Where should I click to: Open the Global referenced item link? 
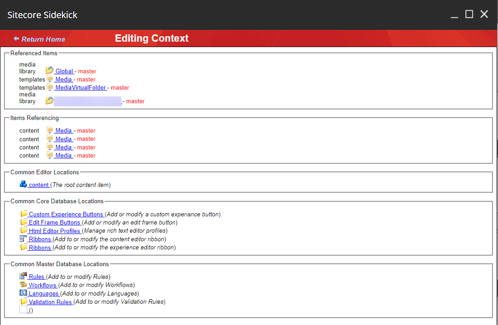click(64, 71)
